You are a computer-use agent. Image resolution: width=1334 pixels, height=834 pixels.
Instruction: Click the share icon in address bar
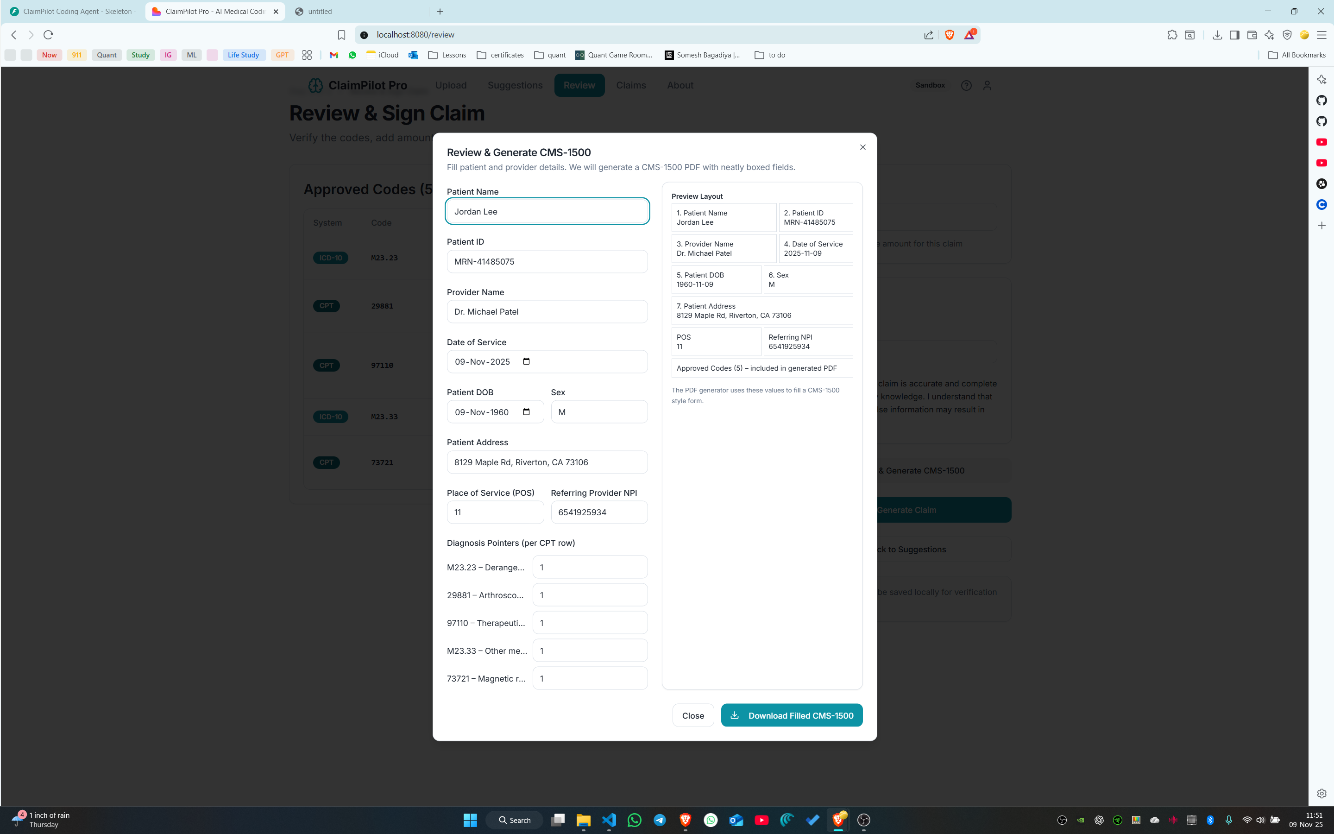click(x=929, y=35)
